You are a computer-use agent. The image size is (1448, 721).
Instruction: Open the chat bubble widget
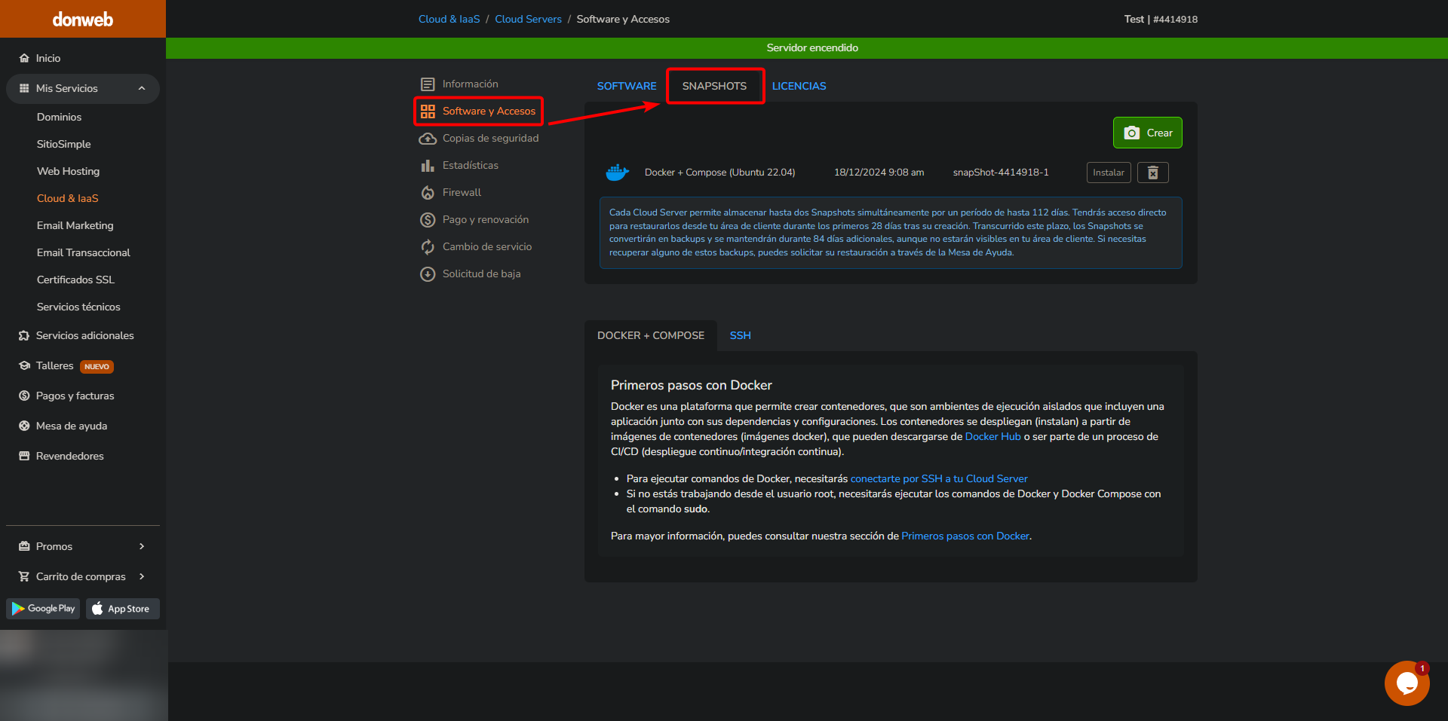pyautogui.click(x=1407, y=683)
